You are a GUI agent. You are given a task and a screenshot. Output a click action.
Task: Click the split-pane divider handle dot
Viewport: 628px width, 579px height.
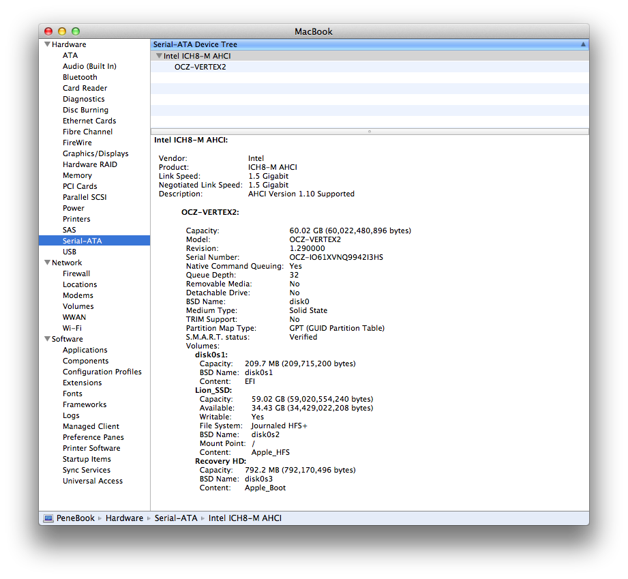tap(370, 132)
